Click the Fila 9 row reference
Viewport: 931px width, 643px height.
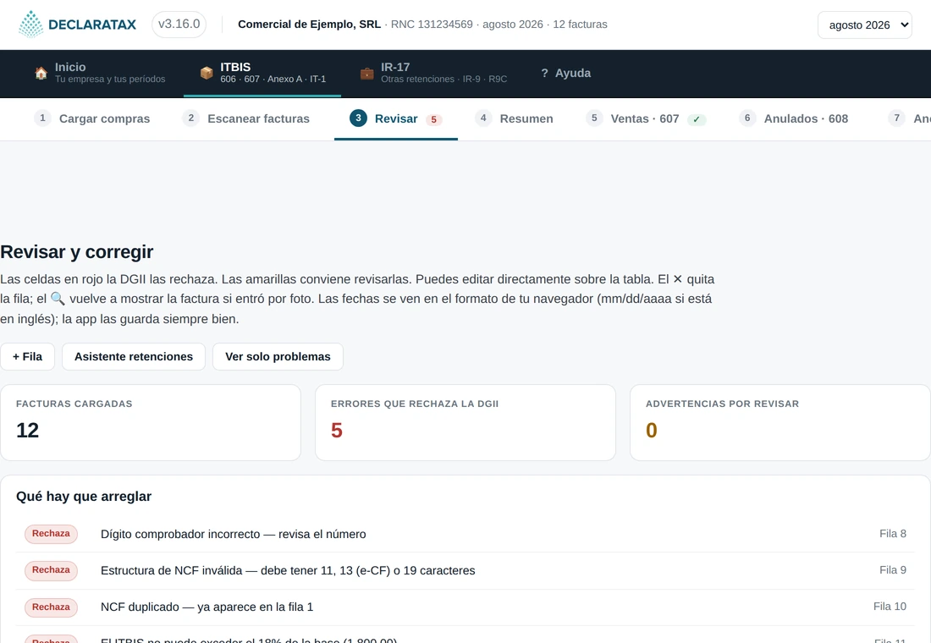[892, 570]
